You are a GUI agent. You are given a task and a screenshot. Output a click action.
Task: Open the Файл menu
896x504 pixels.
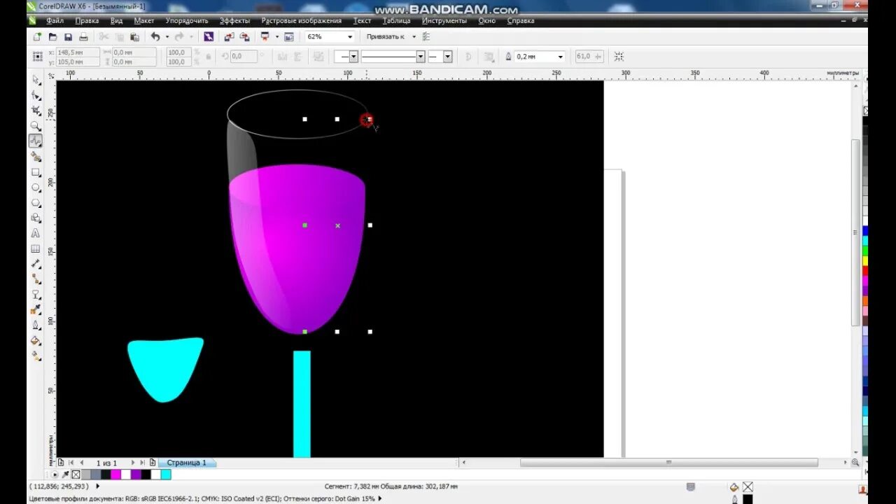point(55,20)
